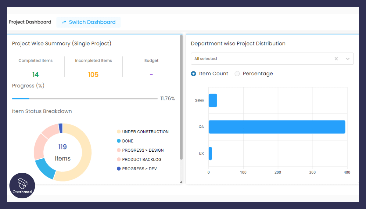Image resolution: width=366 pixels, height=209 pixels.
Task: Click the chevron on the department filter
Action: [347, 59]
